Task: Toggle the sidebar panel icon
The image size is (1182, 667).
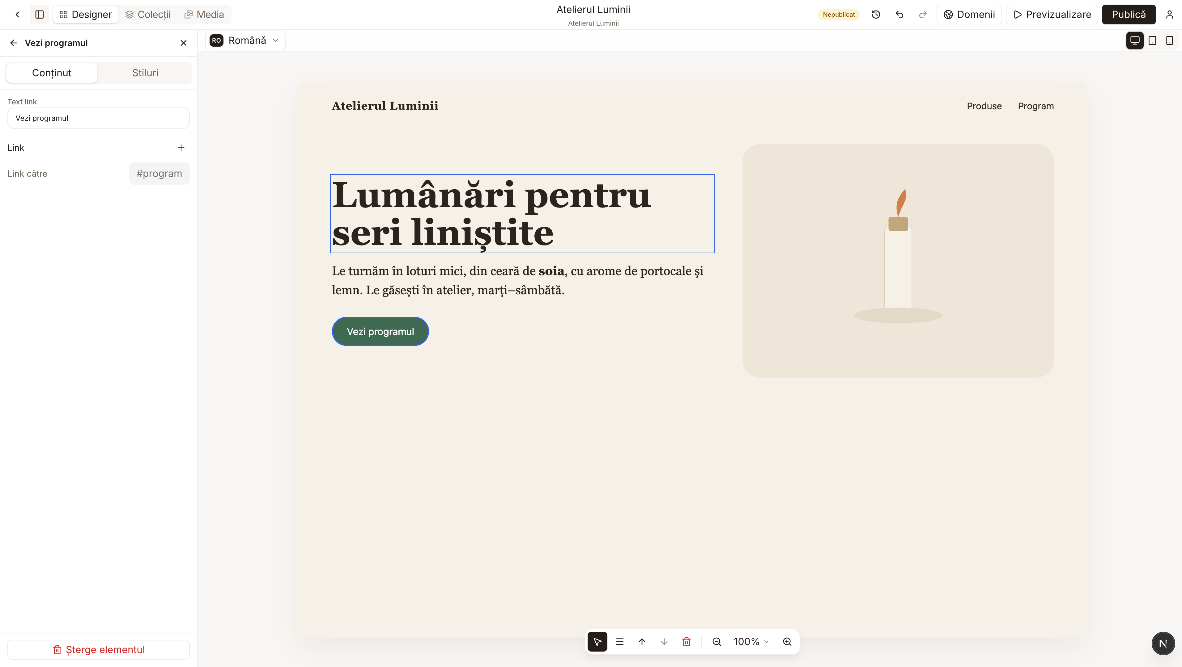Action: pos(40,14)
